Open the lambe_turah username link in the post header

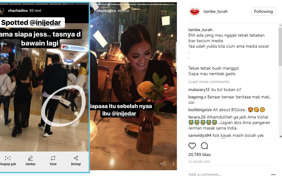(215, 11)
